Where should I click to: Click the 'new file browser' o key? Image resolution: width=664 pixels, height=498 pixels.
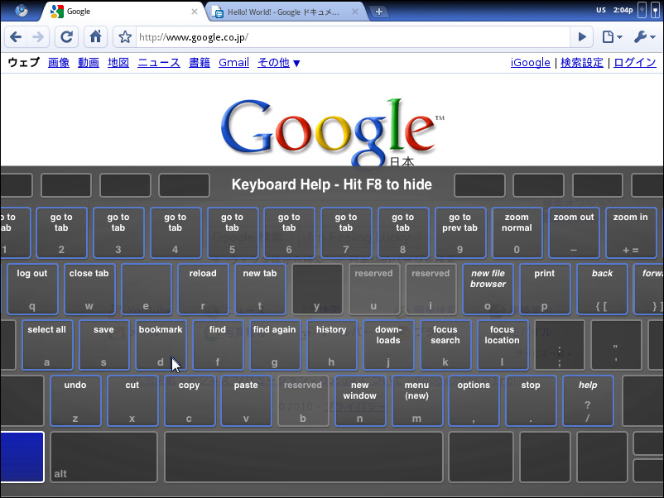click(488, 290)
